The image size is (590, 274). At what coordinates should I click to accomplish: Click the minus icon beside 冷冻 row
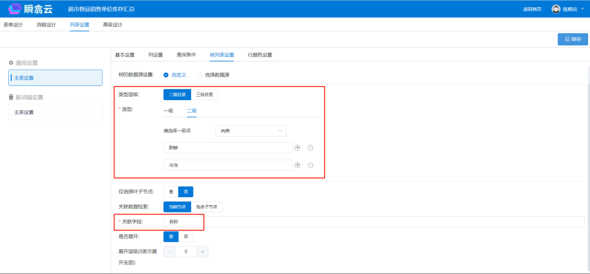pos(310,166)
